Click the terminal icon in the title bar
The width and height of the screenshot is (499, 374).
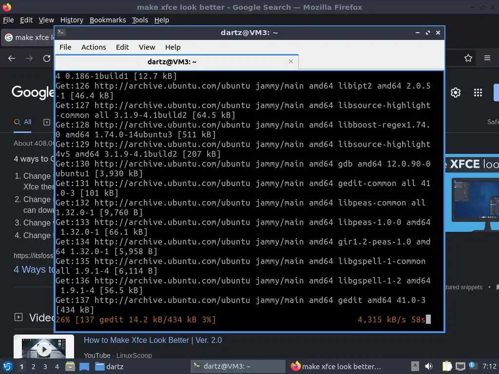61,32
